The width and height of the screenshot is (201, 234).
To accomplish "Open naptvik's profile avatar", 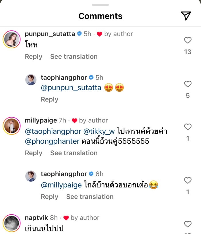I will coord(11,223).
